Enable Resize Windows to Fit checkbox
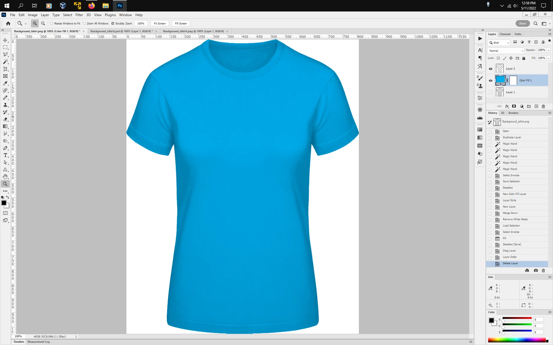 (x=52, y=24)
